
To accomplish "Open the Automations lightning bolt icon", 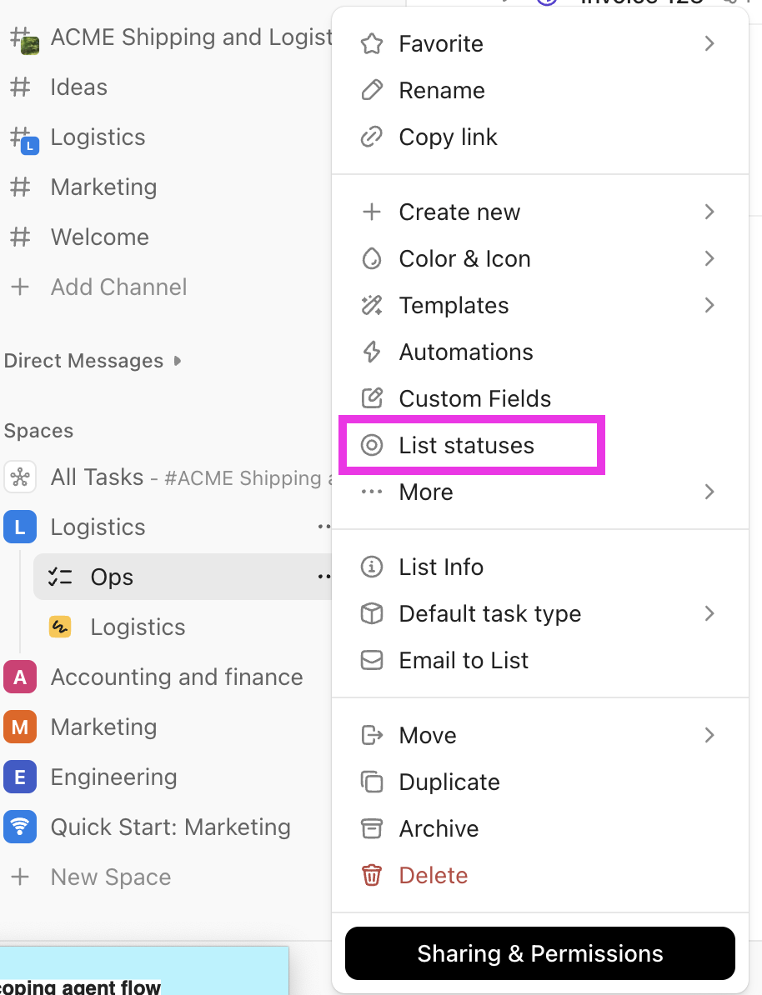I will [x=372, y=352].
